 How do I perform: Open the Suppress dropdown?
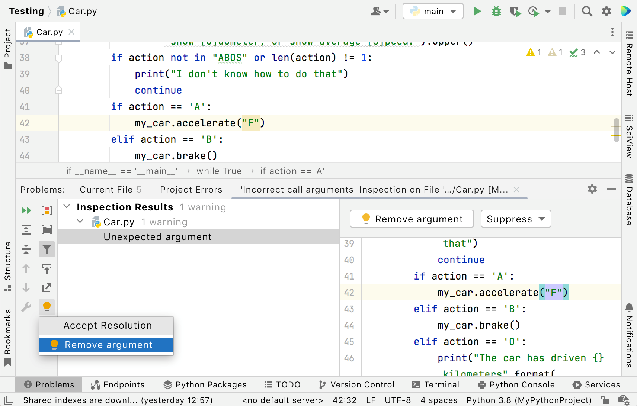coord(516,219)
